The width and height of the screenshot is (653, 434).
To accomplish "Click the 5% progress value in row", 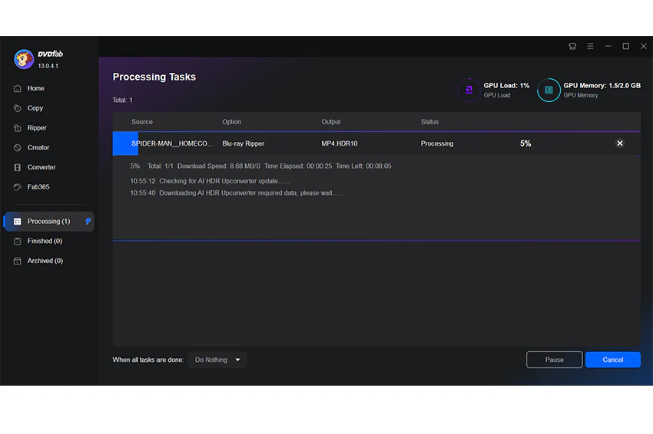I will 525,143.
